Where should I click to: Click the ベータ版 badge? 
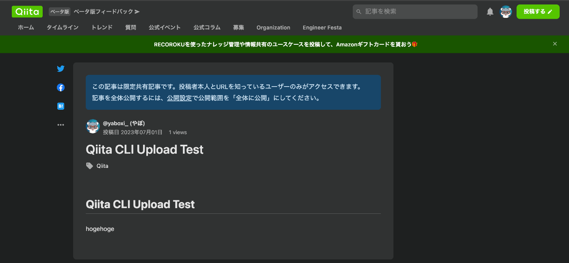(60, 12)
